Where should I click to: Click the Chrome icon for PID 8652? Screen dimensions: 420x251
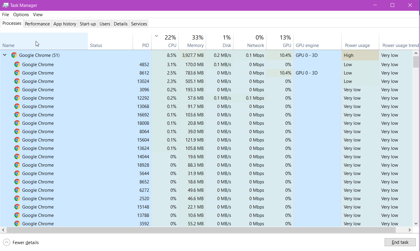click(x=17, y=182)
